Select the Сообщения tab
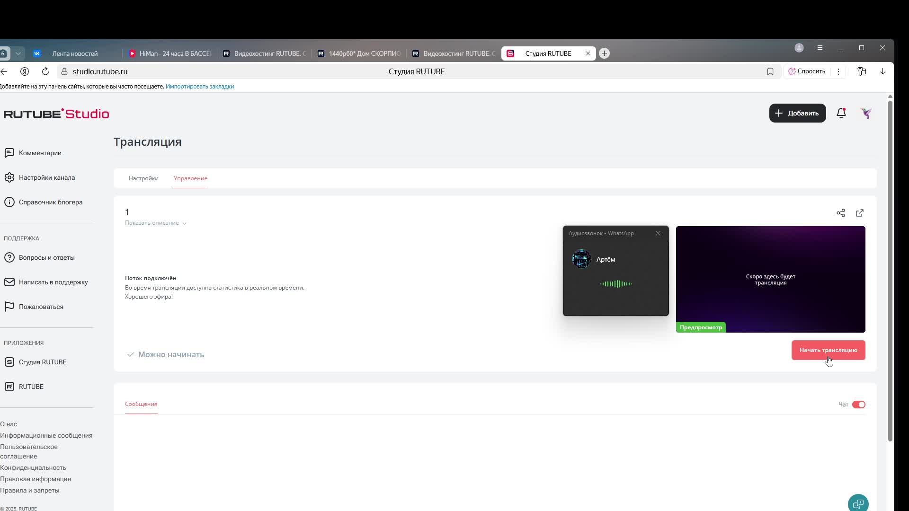909x511 pixels. (x=141, y=404)
